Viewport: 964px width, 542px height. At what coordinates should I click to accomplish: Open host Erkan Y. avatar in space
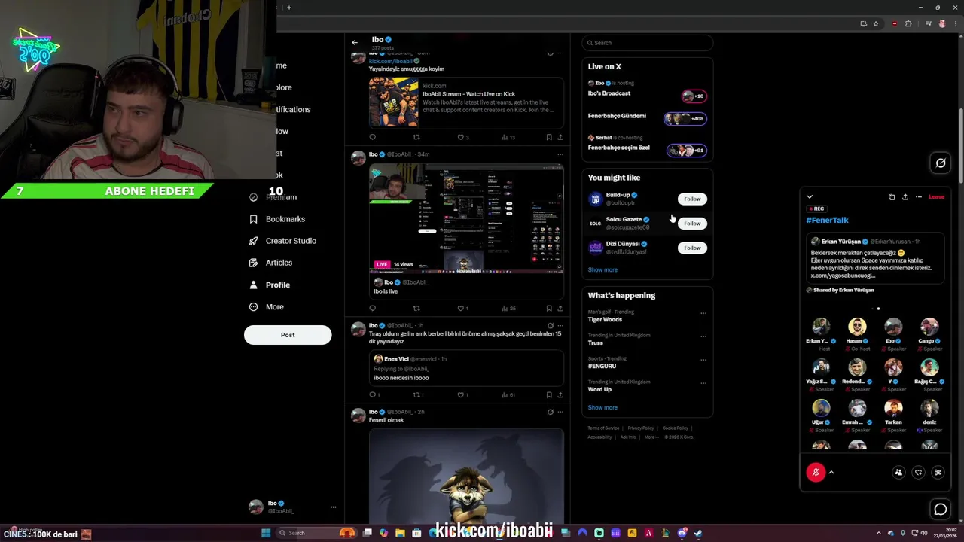point(821,327)
